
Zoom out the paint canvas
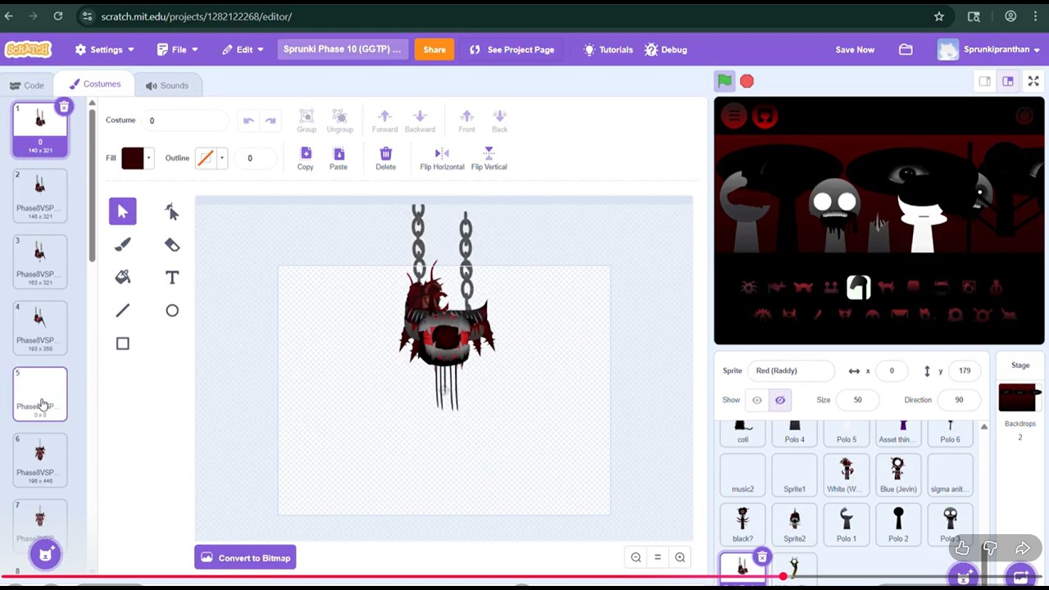coord(636,558)
